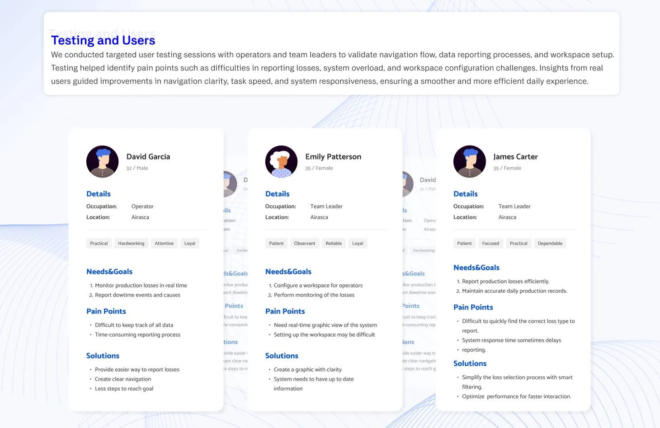Select the Practical tag on James Carter's card

click(519, 243)
